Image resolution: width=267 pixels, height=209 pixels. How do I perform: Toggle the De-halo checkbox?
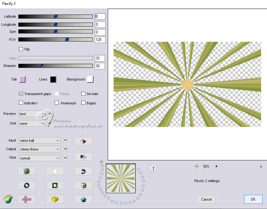(x=83, y=94)
